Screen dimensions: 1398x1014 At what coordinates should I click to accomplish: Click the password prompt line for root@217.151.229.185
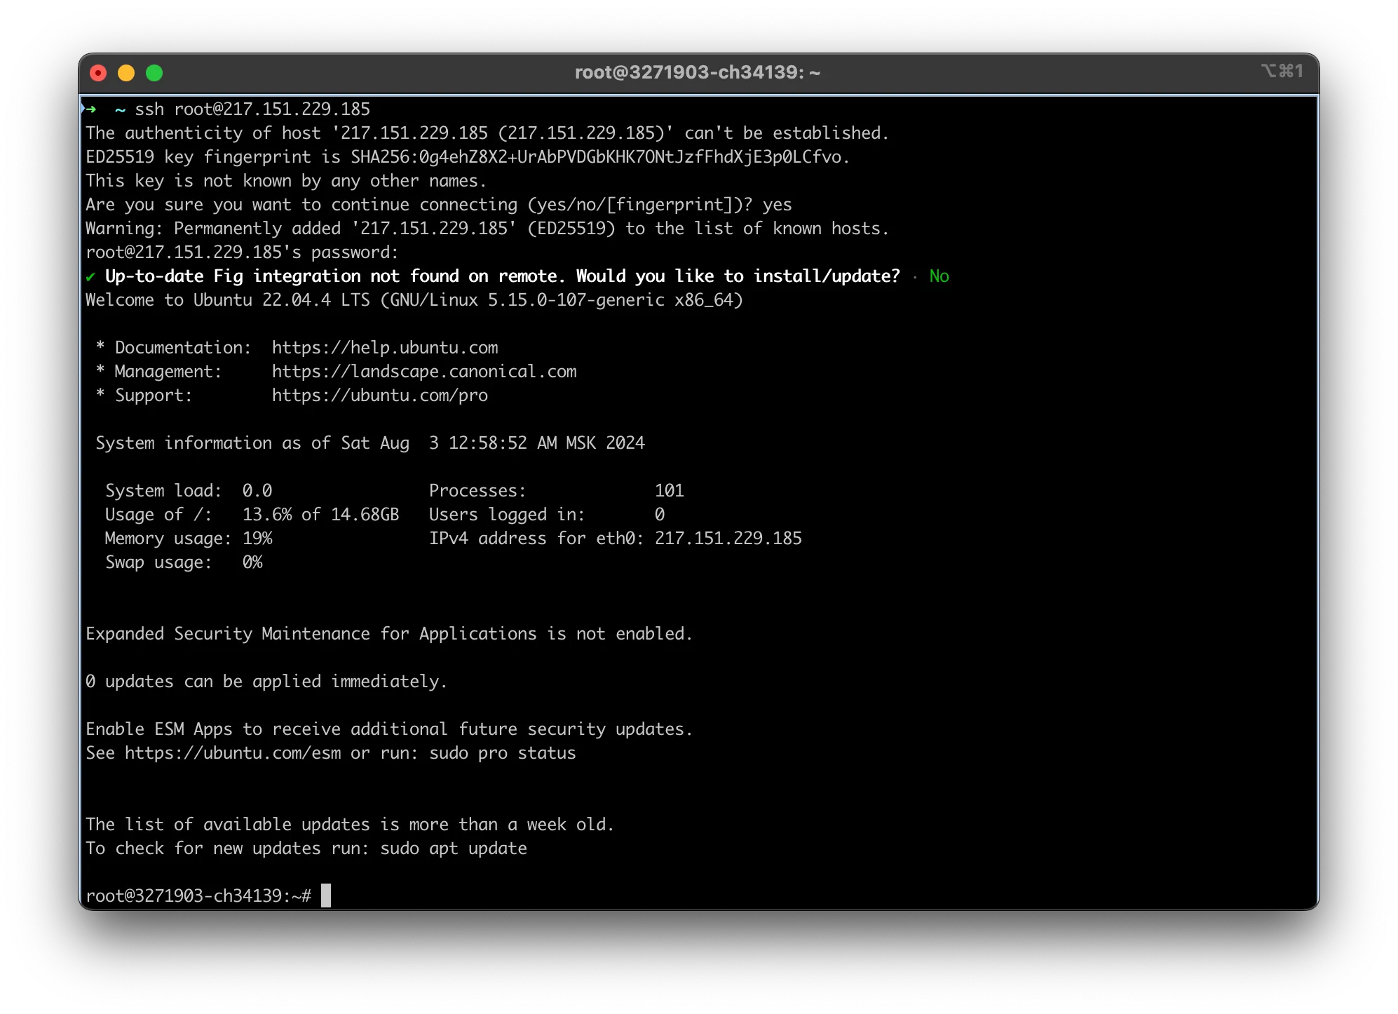pyautogui.click(x=242, y=252)
